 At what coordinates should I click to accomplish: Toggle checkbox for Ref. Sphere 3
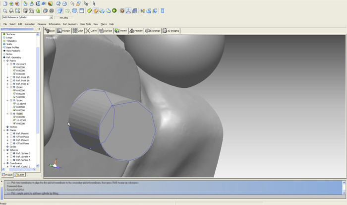(x=11, y=153)
